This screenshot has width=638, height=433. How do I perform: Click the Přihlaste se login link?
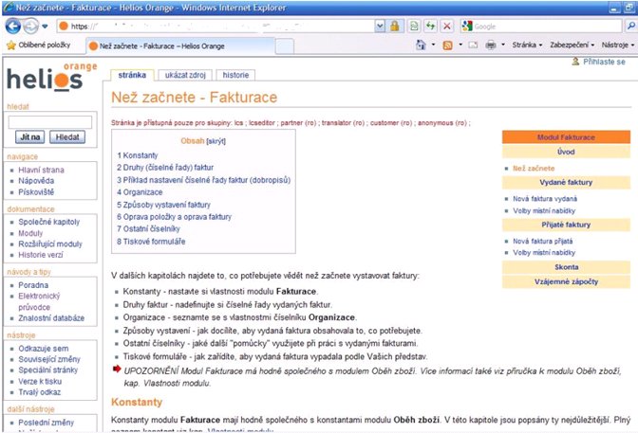point(604,62)
